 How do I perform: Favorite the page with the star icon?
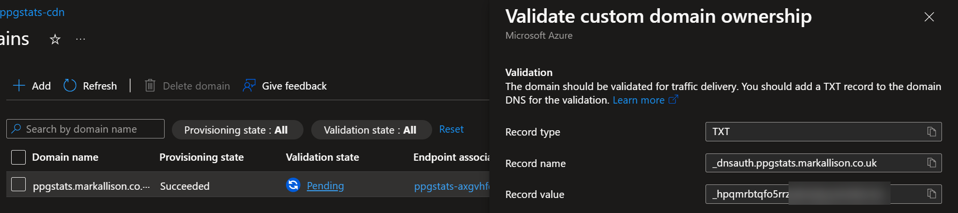coord(55,39)
